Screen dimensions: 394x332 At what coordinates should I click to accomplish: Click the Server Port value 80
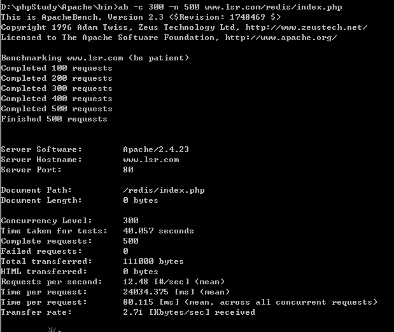point(128,170)
